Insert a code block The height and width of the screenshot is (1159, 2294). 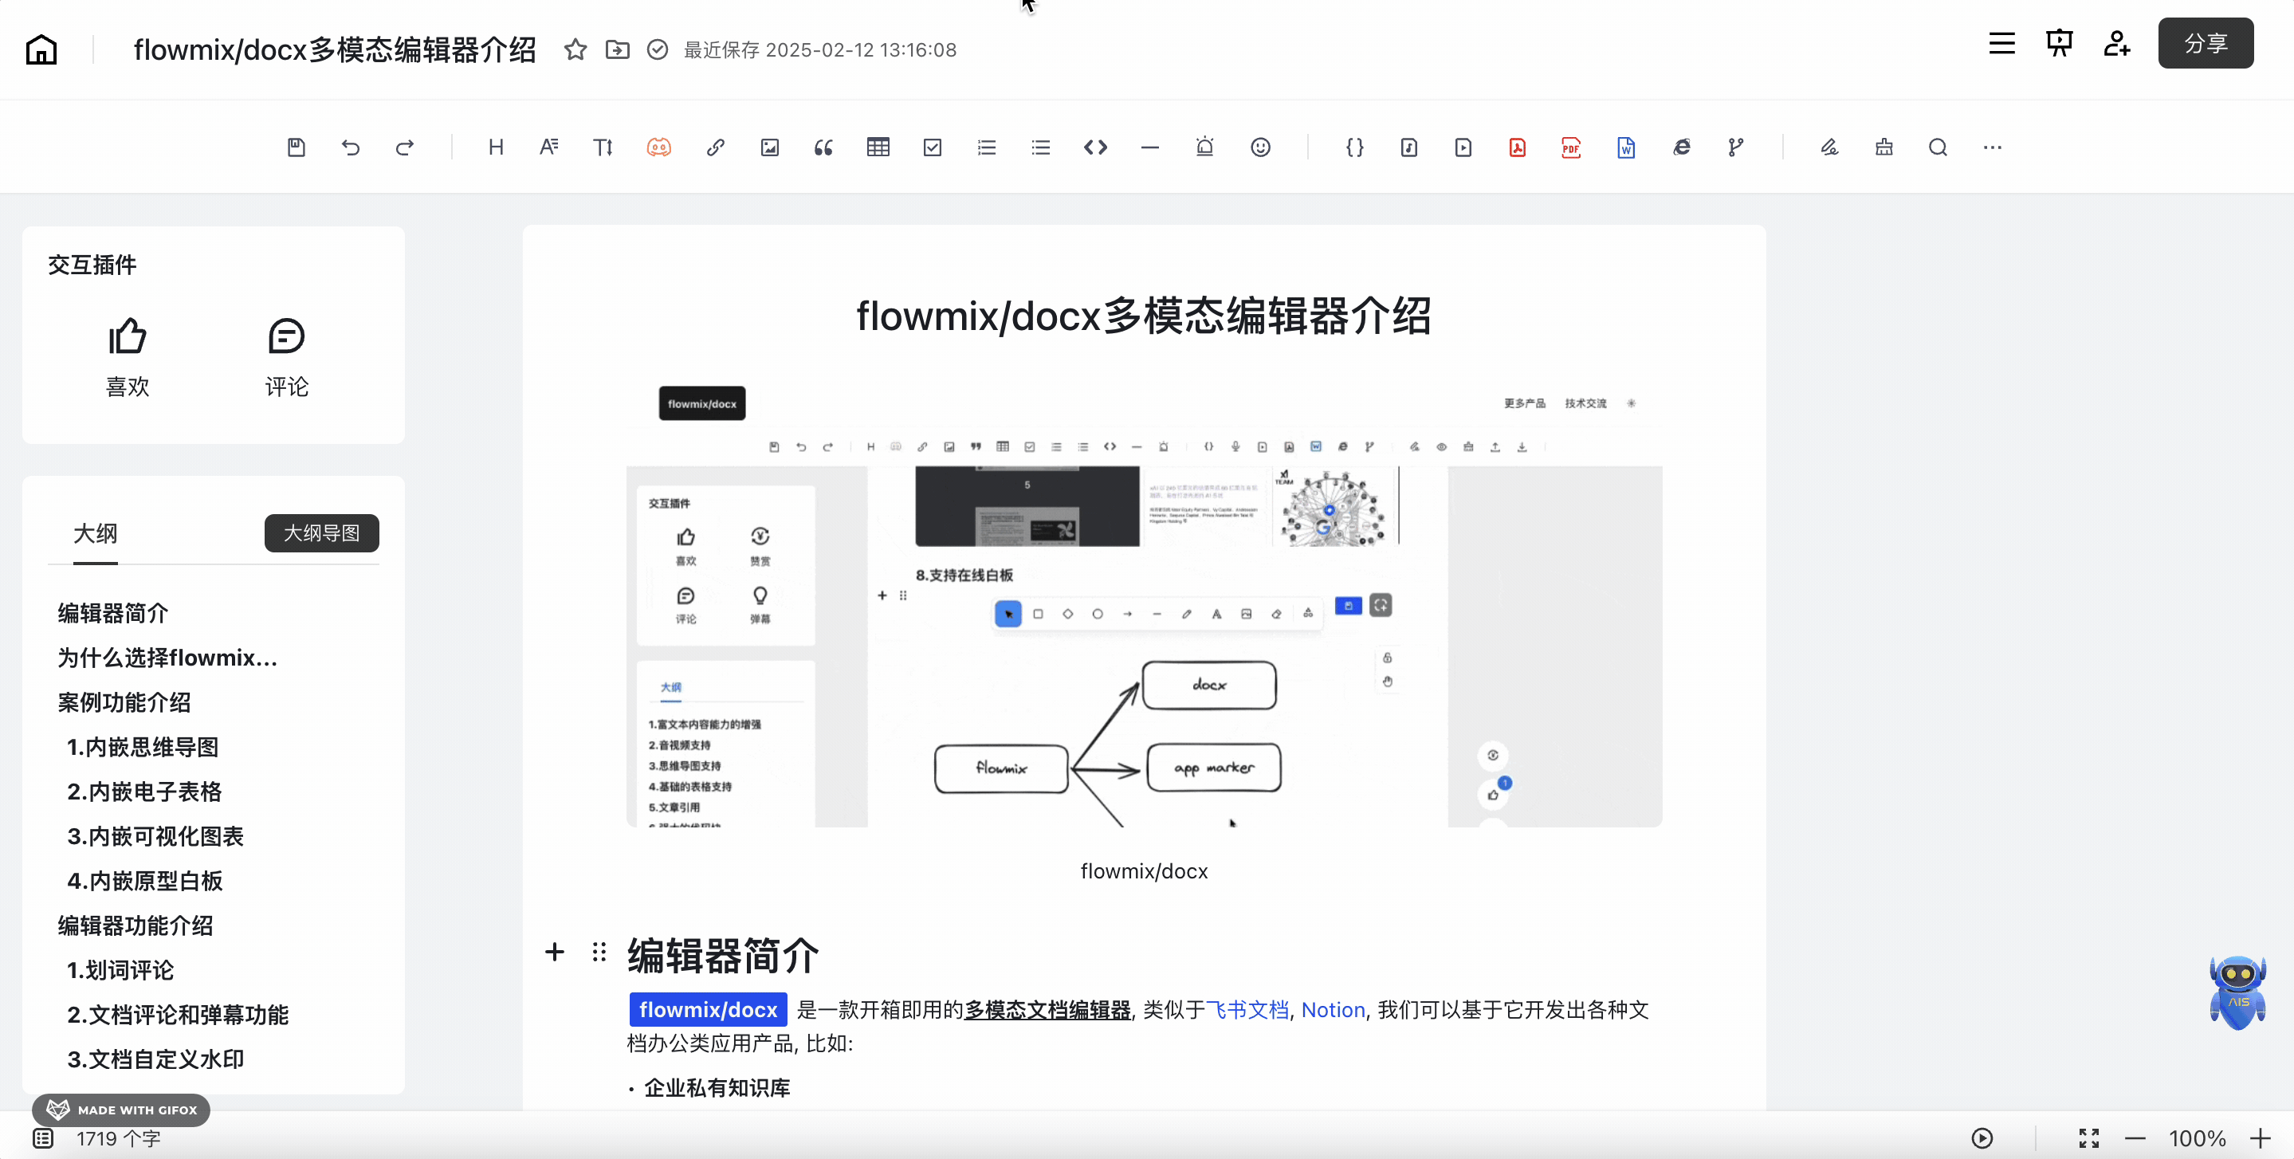[x=1095, y=147]
